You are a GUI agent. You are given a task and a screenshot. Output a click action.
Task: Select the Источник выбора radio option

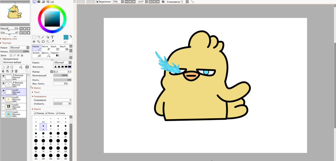[x=2, y=62]
